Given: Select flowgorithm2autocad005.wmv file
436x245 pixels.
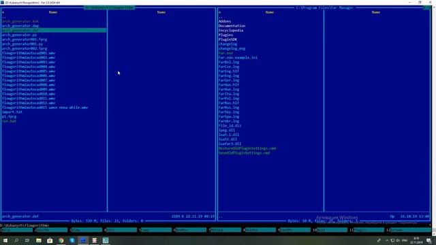Looking at the screenshot, I should pos(29,71).
